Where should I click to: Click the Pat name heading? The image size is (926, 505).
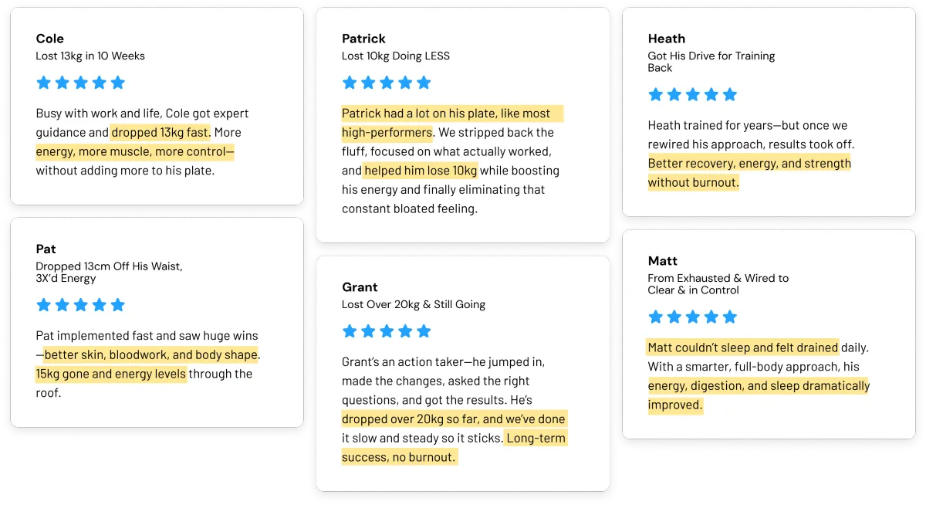click(46, 249)
